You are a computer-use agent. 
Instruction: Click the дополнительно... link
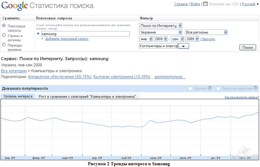coord(170,77)
